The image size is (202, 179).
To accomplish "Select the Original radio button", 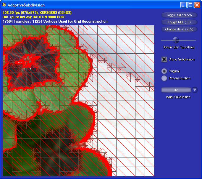I will 164,71.
